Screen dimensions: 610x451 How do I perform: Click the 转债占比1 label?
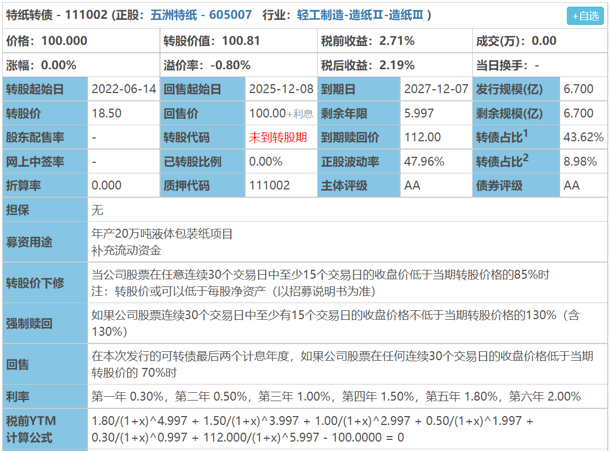tap(502, 137)
